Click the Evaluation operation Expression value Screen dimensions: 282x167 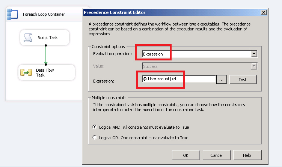[x=153, y=54]
